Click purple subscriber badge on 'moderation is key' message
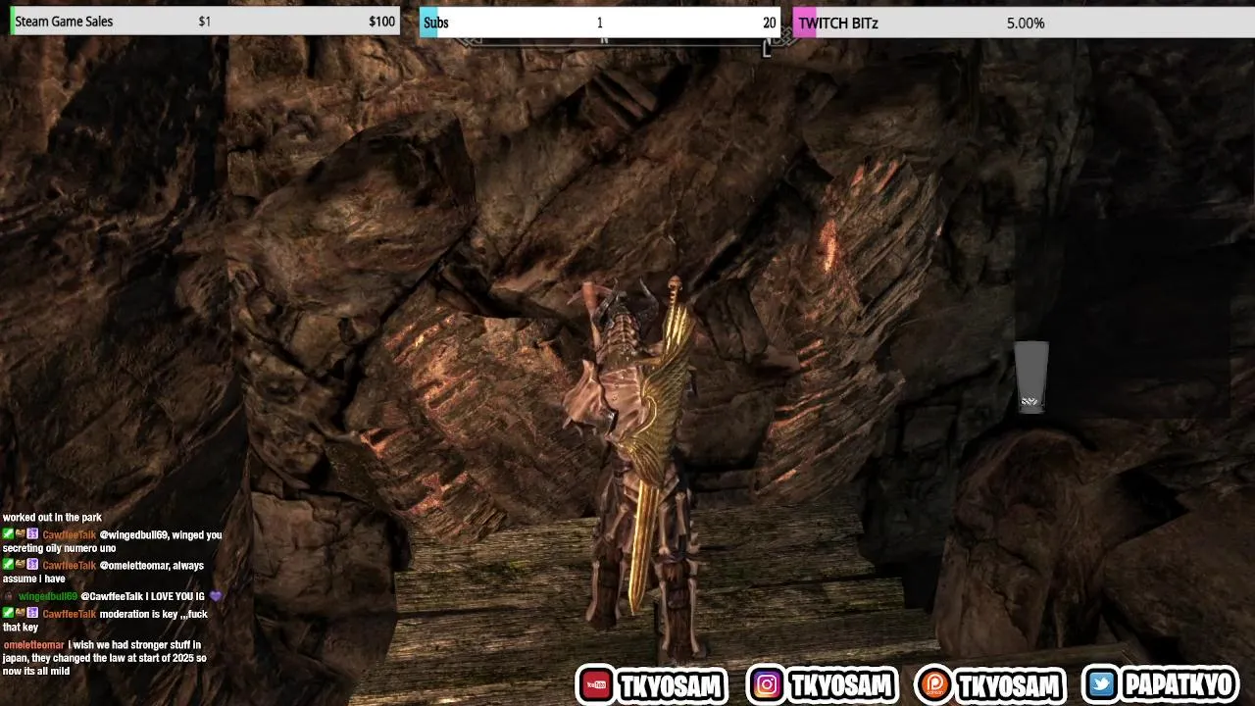 click(32, 613)
